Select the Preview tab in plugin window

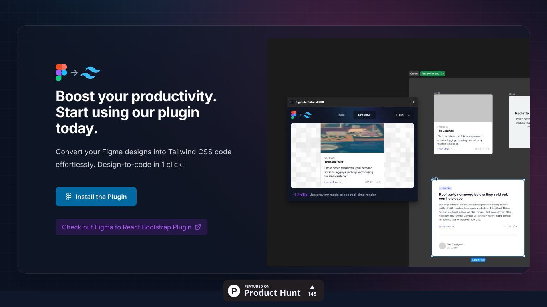tap(364, 115)
